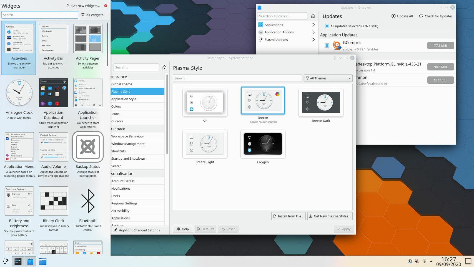Open System Settings from the taskbar
The width and height of the screenshot is (474, 267).
18,261
